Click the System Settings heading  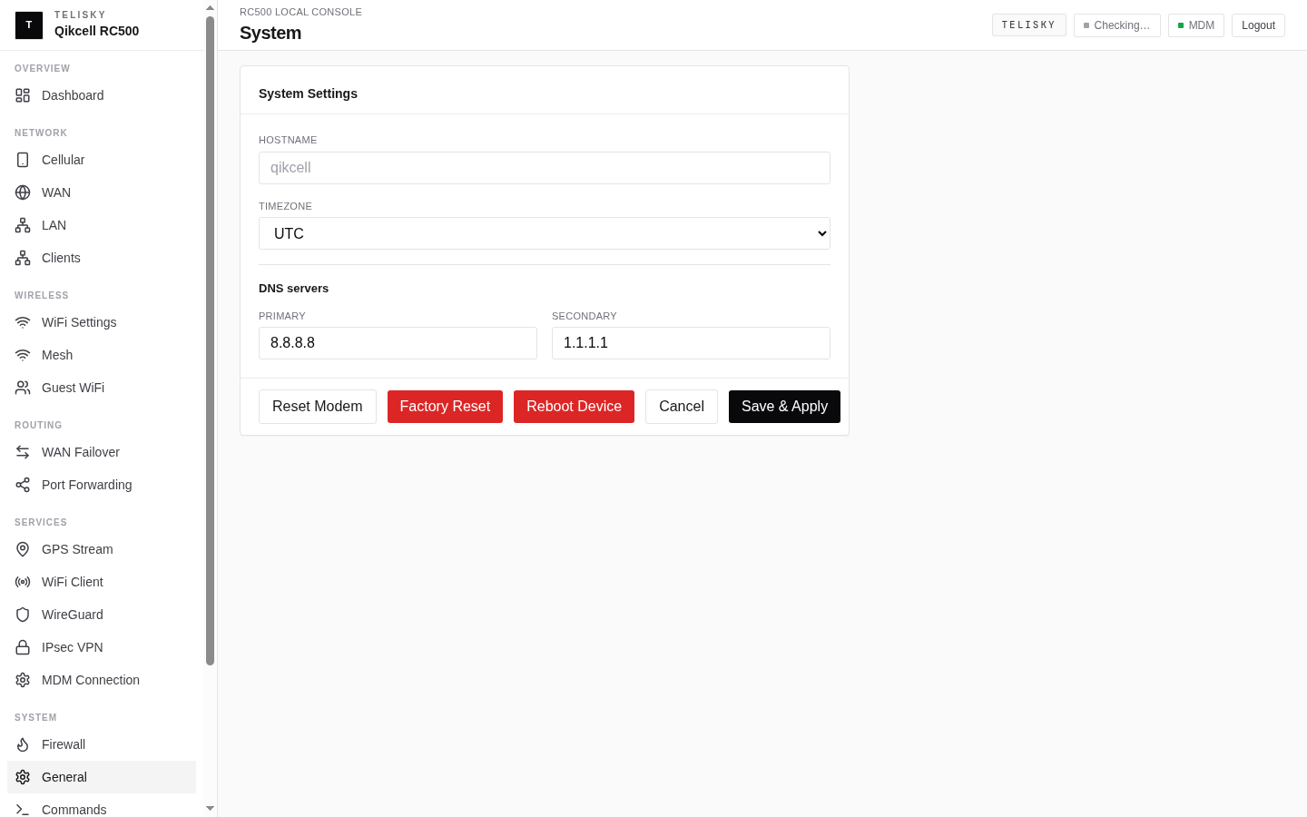click(x=308, y=94)
